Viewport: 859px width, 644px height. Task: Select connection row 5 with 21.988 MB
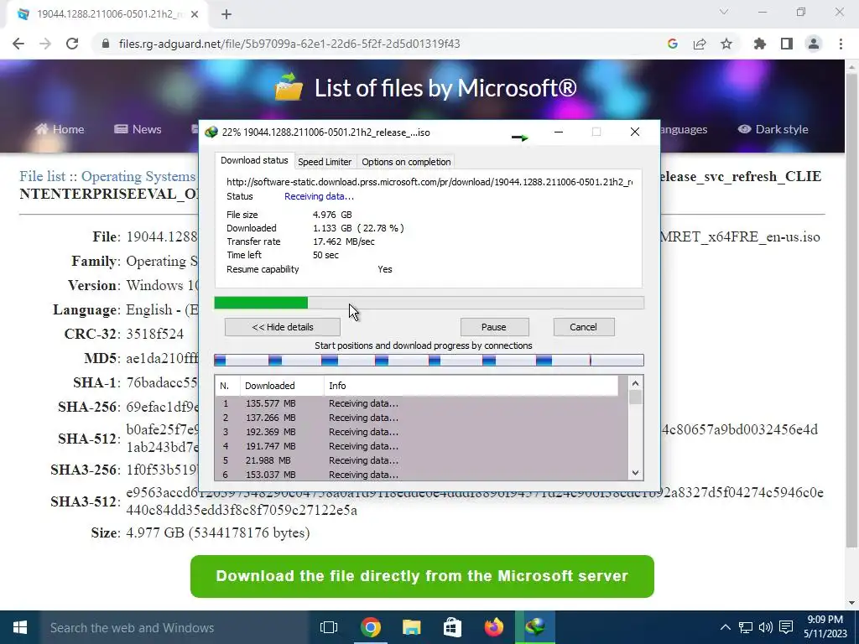421,460
